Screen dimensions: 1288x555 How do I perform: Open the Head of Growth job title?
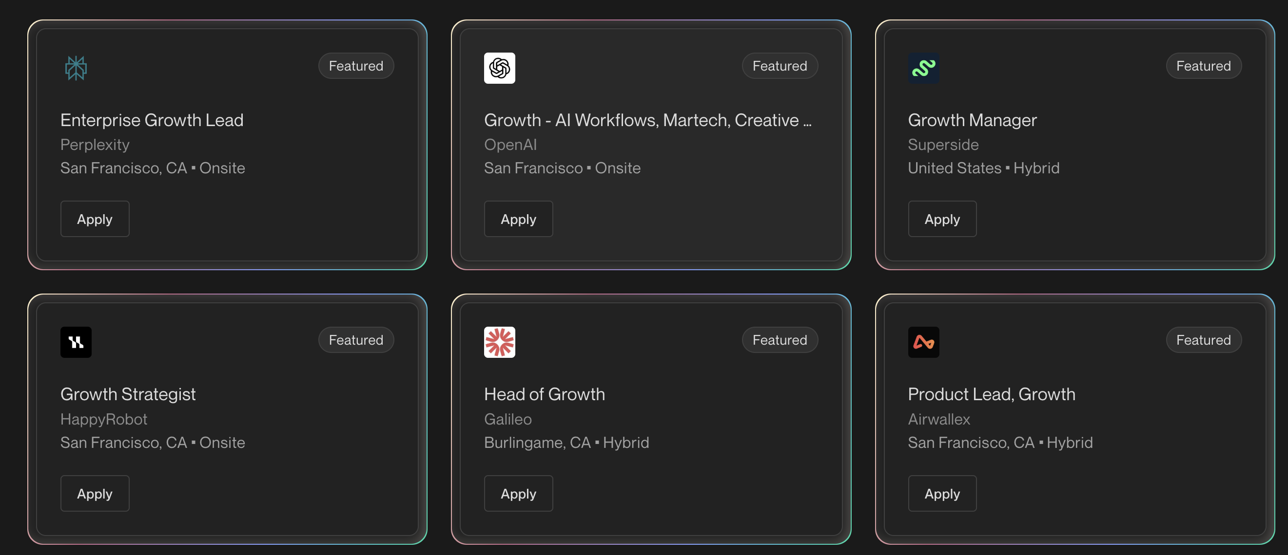pos(544,394)
